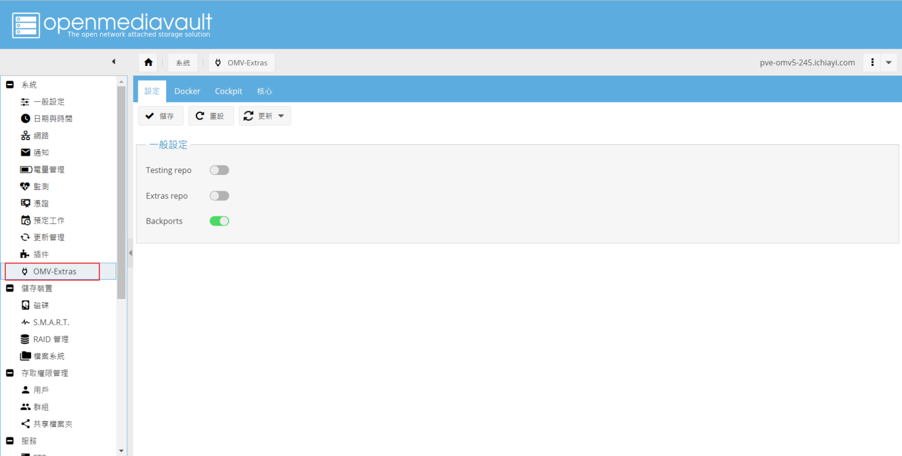Click the certificates icon
Screen dimensions: 902x456
point(25,203)
